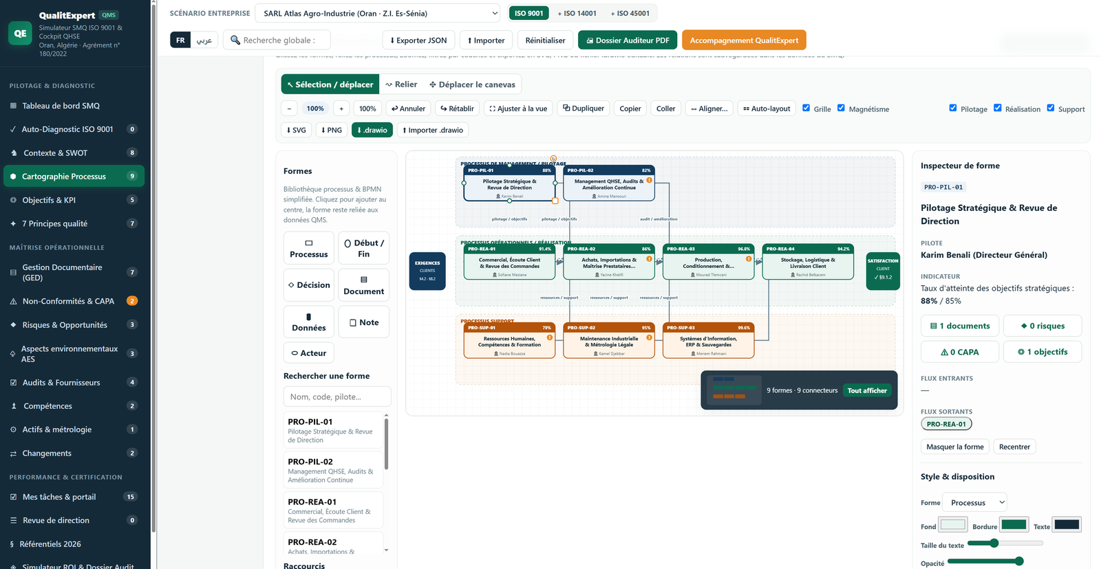Select the Relier connector tool
1101x569 pixels.
[x=401, y=85]
